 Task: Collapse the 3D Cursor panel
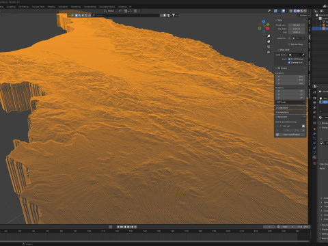(x=282, y=68)
